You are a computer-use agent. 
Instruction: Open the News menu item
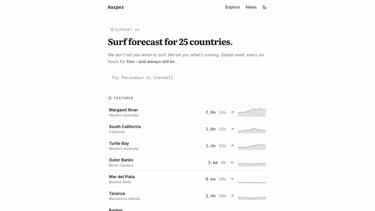pos(251,7)
